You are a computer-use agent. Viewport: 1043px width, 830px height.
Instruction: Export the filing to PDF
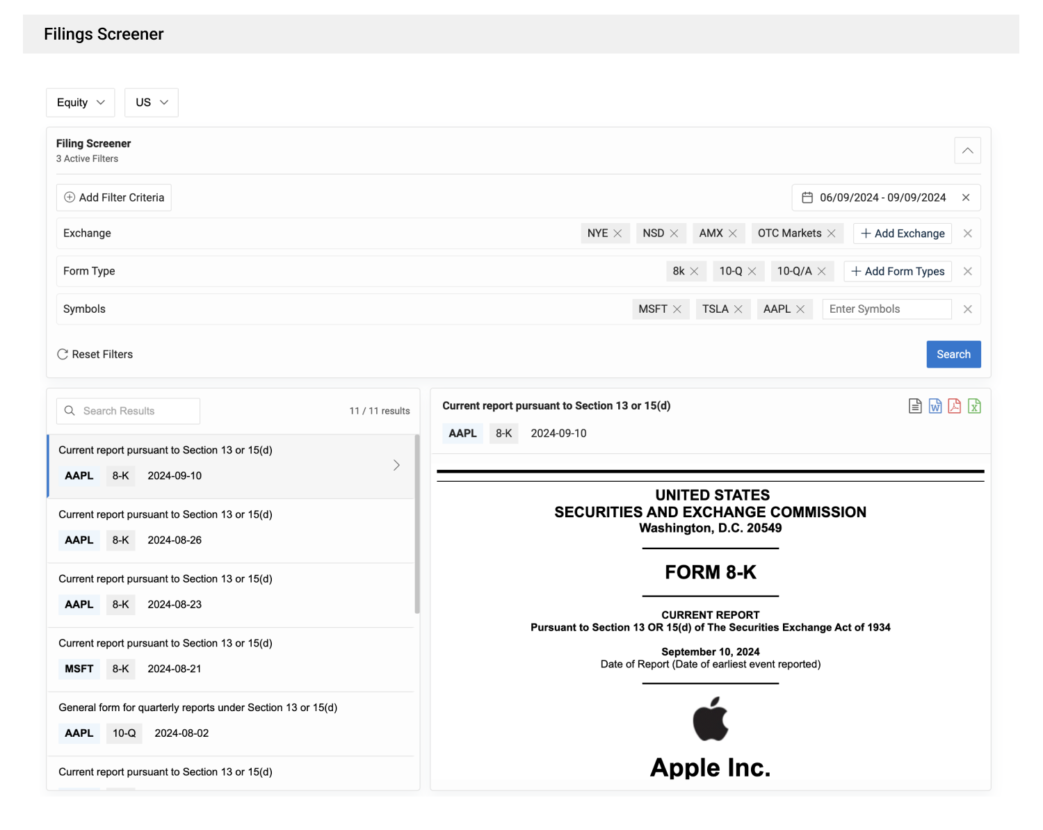click(x=955, y=406)
